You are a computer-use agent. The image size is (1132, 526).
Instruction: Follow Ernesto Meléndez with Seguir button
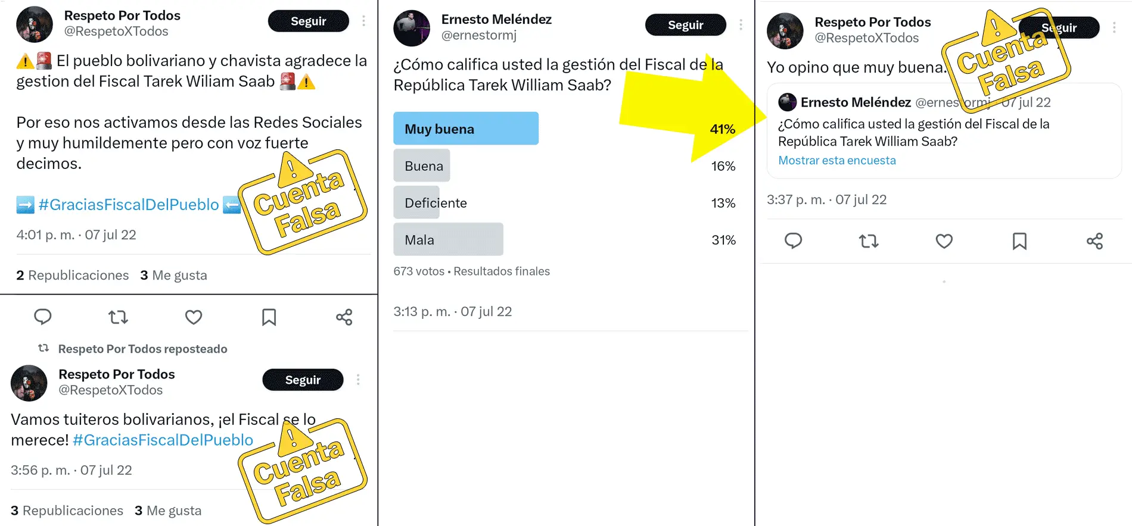(x=685, y=25)
